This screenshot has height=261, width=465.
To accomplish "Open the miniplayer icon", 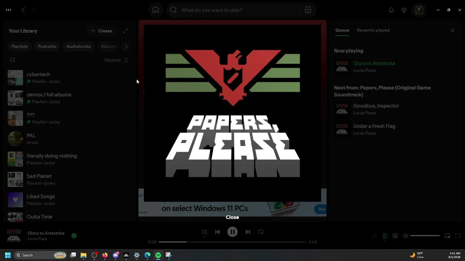I will tap(448, 236).
